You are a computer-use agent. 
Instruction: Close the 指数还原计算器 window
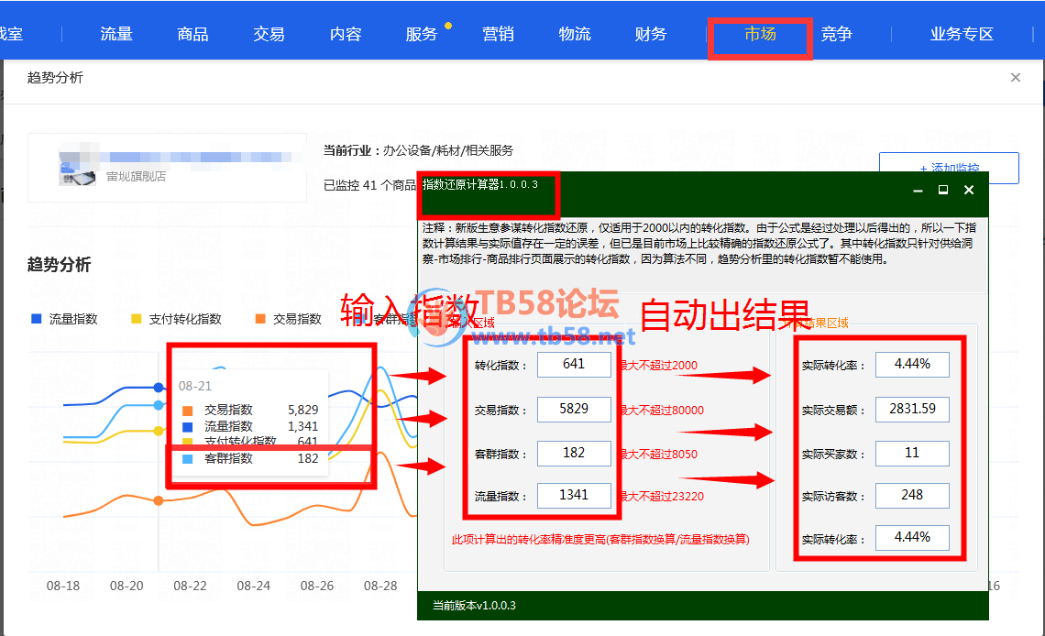coord(969,190)
